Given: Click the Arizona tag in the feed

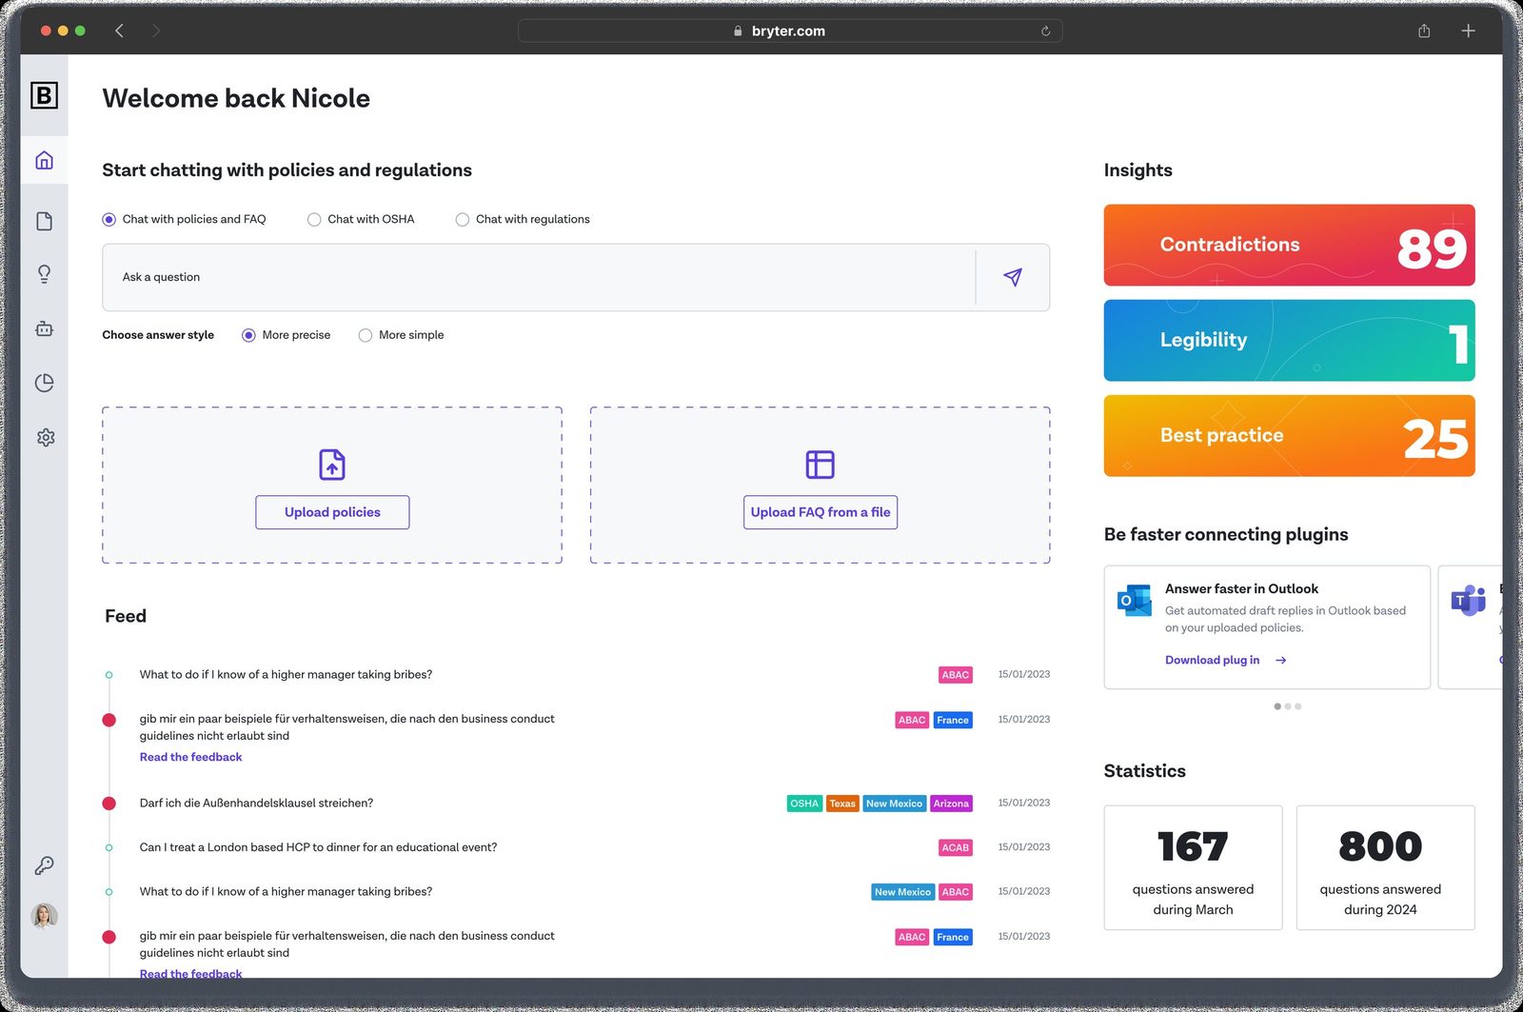Looking at the screenshot, I should pyautogui.click(x=951, y=804).
